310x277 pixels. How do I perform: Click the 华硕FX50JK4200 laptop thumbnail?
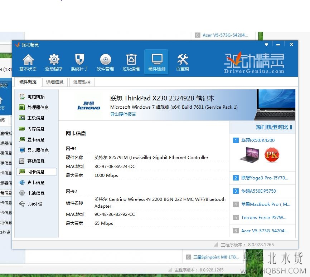[x=249, y=155]
